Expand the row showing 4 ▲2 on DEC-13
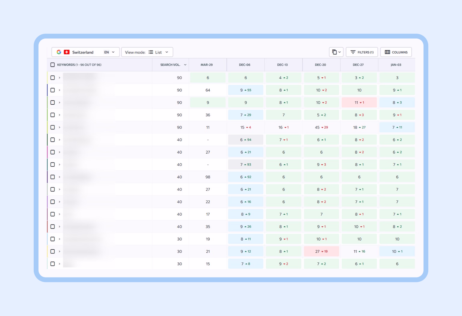462x316 pixels. tap(60, 78)
